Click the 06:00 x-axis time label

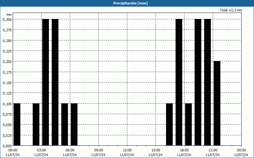(70, 150)
